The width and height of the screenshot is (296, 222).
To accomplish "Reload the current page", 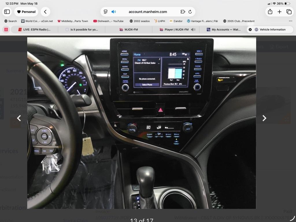I will pyautogui.click(x=190, y=12).
